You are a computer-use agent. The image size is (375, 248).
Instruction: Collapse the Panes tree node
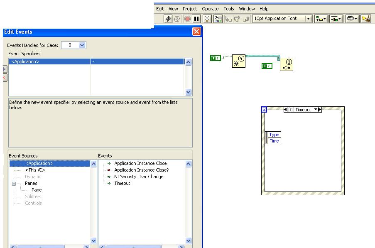14,184
